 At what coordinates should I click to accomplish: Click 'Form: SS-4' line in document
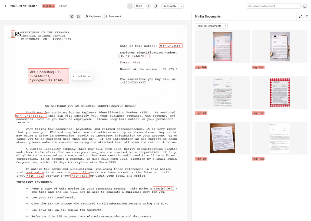130,62
